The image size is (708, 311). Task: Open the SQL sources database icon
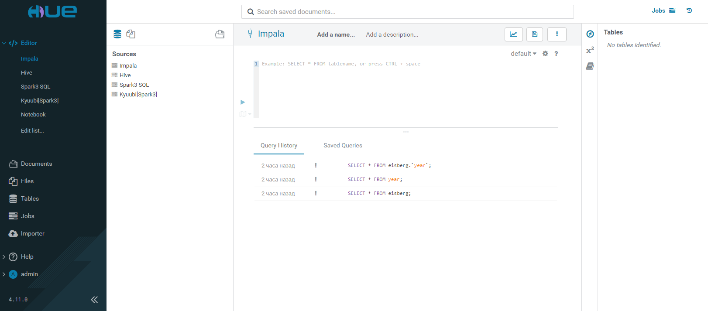(117, 34)
